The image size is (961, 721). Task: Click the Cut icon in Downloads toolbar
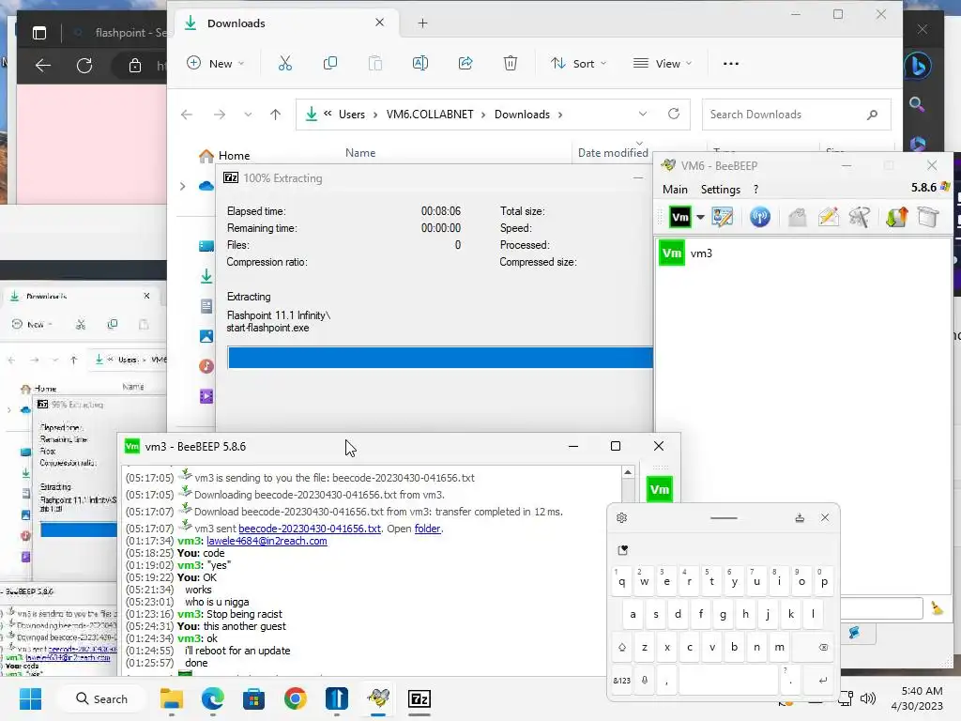point(285,63)
